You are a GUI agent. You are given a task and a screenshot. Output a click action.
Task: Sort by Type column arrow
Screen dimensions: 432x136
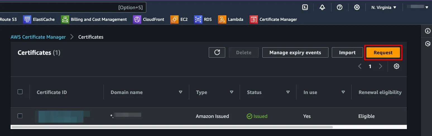tap(231, 92)
